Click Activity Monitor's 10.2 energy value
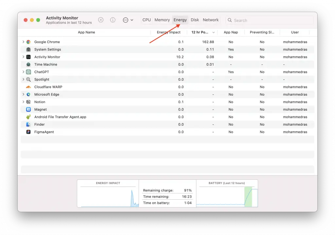The width and height of the screenshot is (335, 235). (180, 57)
